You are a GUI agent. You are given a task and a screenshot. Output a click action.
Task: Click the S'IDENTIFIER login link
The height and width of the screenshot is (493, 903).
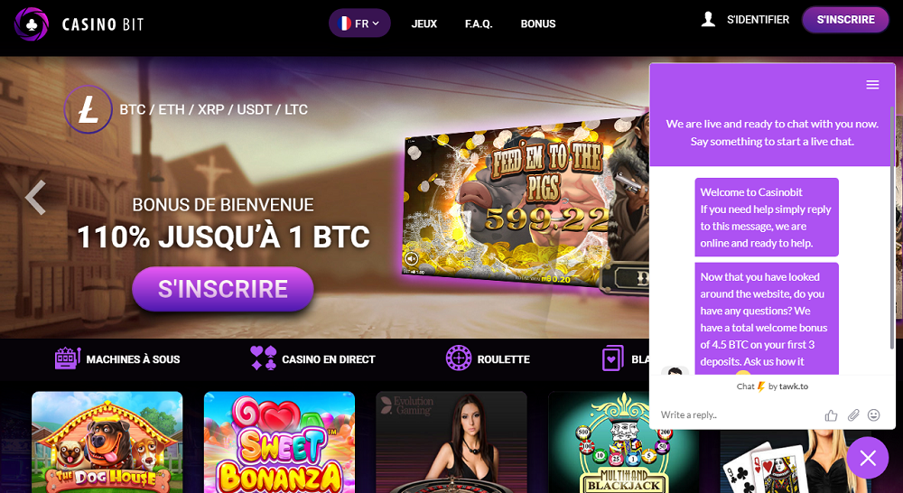tap(758, 20)
